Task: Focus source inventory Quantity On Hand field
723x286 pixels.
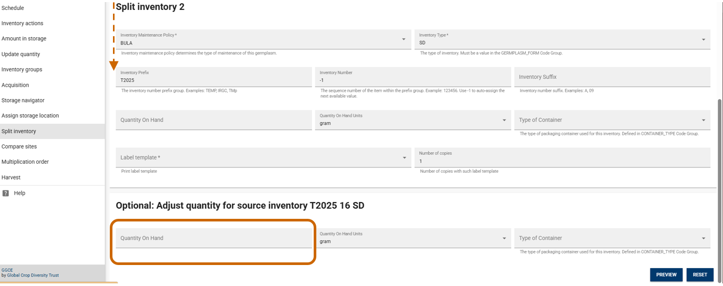Action: (x=213, y=238)
